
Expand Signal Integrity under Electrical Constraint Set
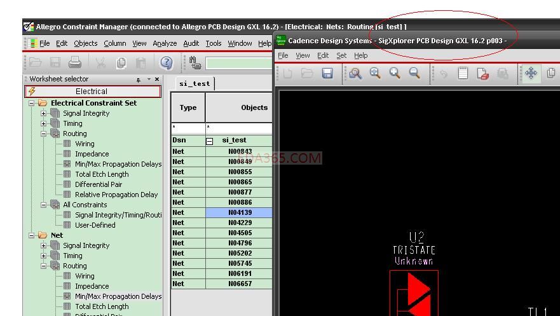(x=44, y=114)
